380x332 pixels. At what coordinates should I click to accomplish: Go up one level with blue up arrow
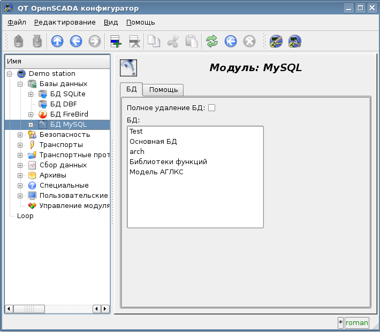pos(57,41)
